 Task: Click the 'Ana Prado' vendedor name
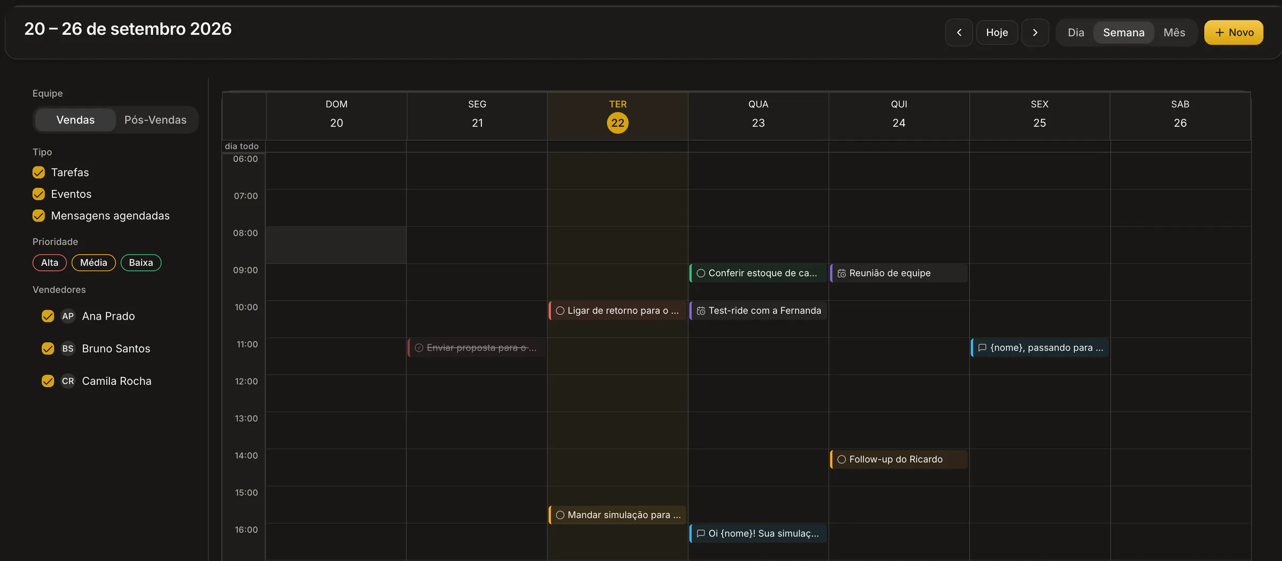108,317
